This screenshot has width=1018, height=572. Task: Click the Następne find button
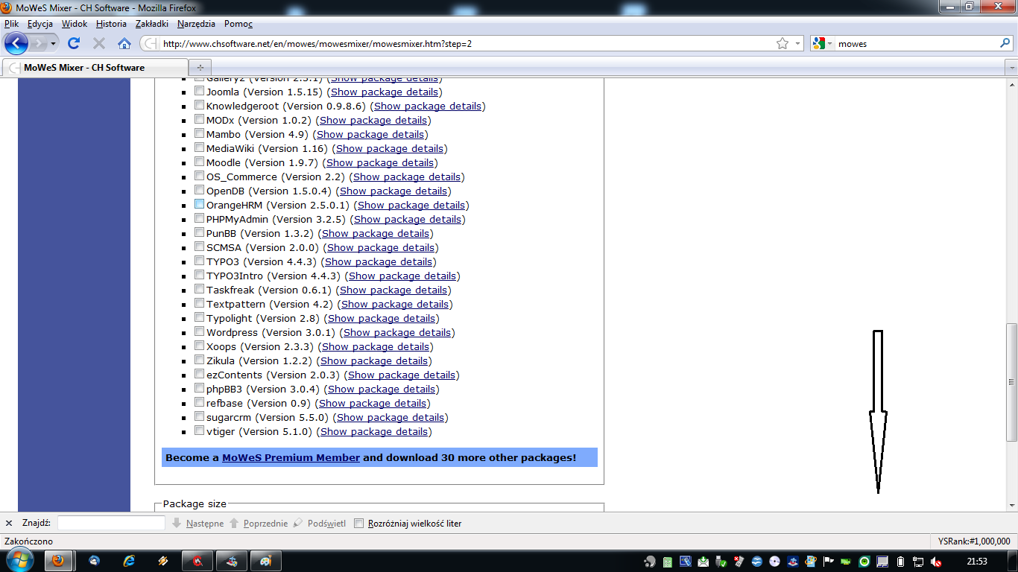click(197, 523)
